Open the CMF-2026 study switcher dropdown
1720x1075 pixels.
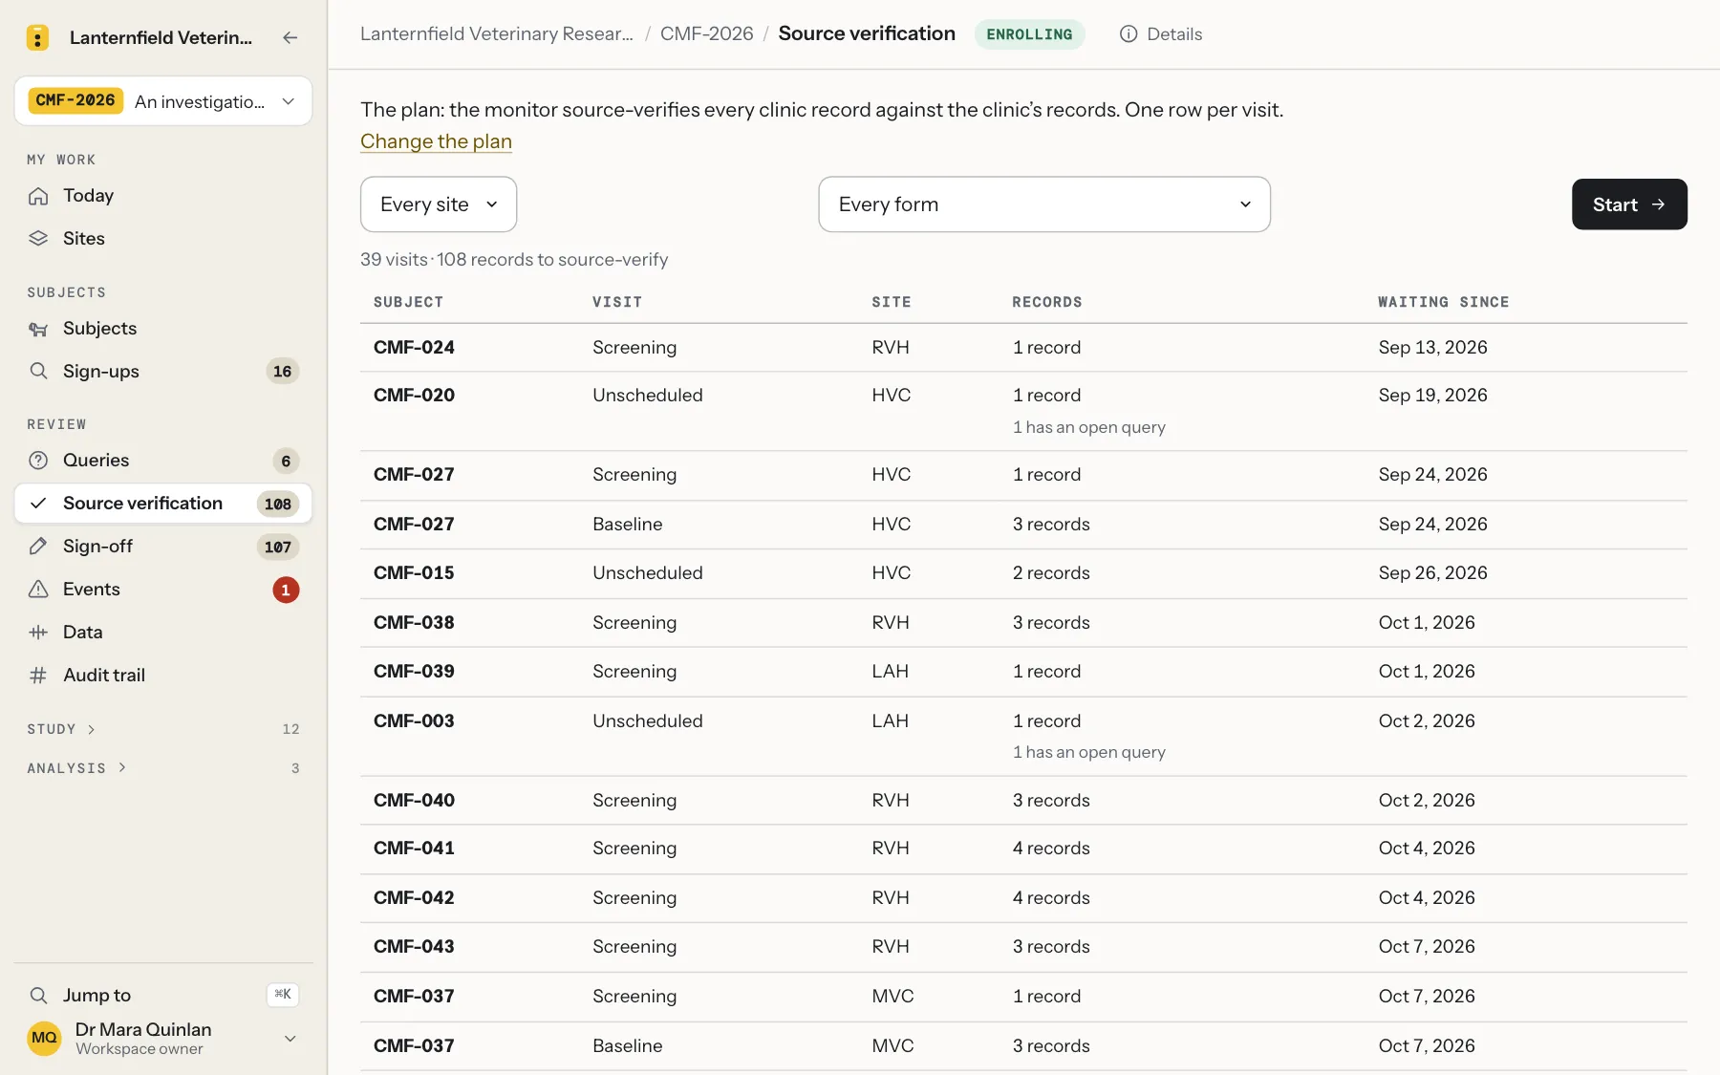coord(163,101)
